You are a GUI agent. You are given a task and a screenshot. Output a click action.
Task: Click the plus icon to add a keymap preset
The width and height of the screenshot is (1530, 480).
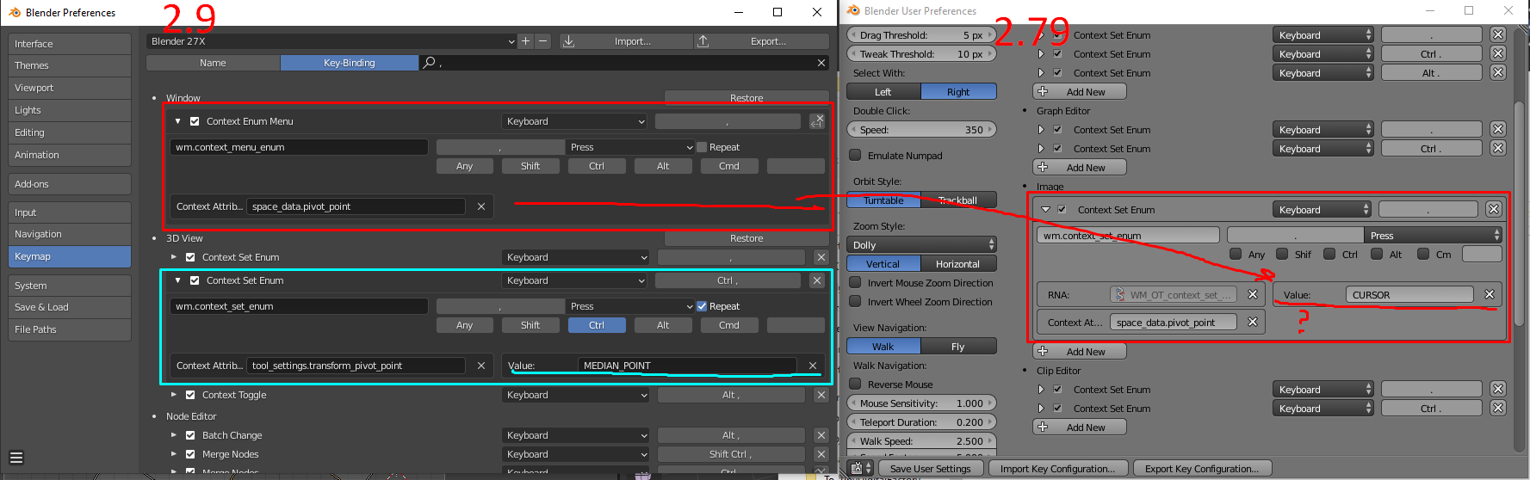[x=525, y=41]
